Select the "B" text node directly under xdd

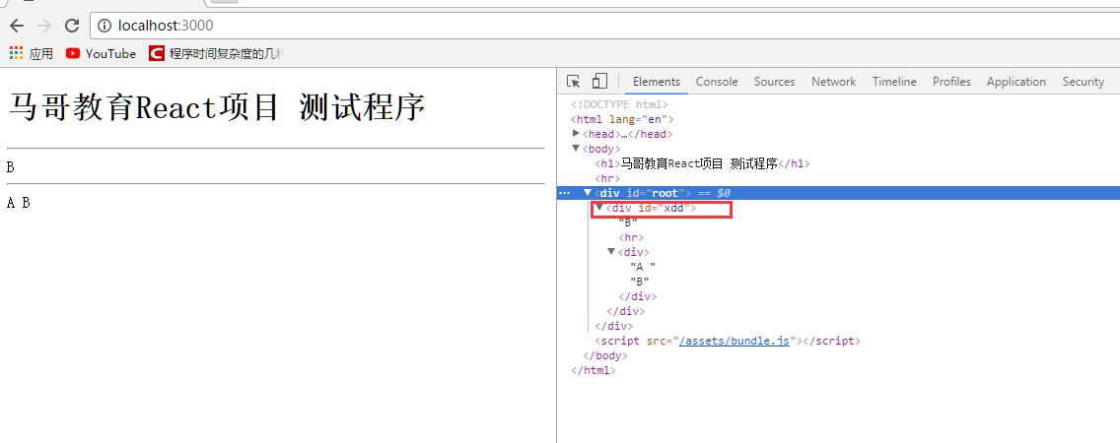tap(628, 222)
